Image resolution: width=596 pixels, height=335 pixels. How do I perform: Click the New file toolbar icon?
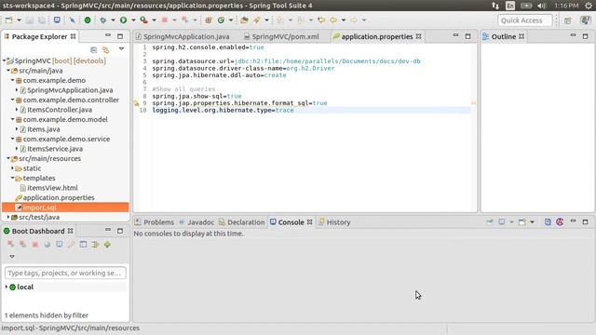click(8, 20)
